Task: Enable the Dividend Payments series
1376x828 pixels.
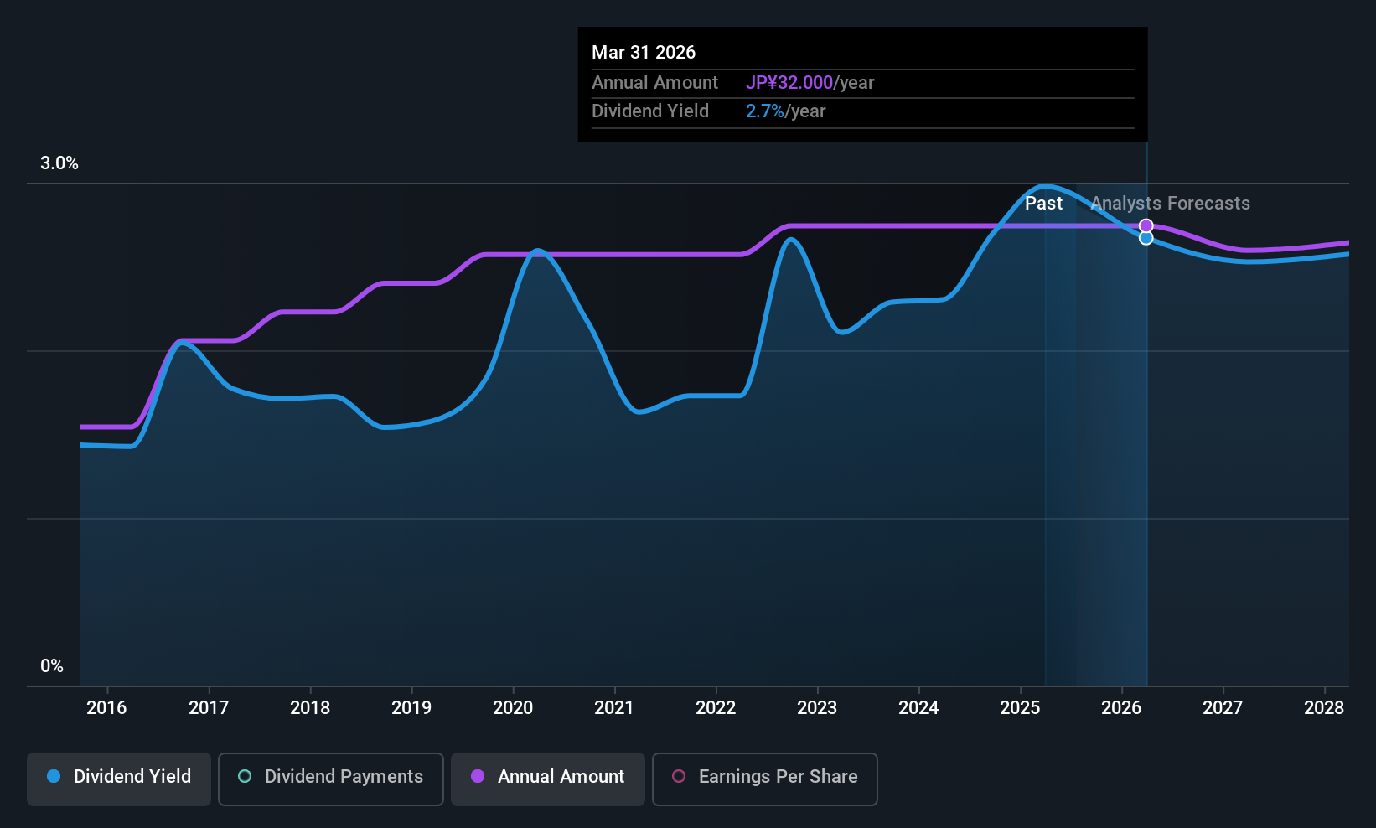Action: [x=331, y=779]
